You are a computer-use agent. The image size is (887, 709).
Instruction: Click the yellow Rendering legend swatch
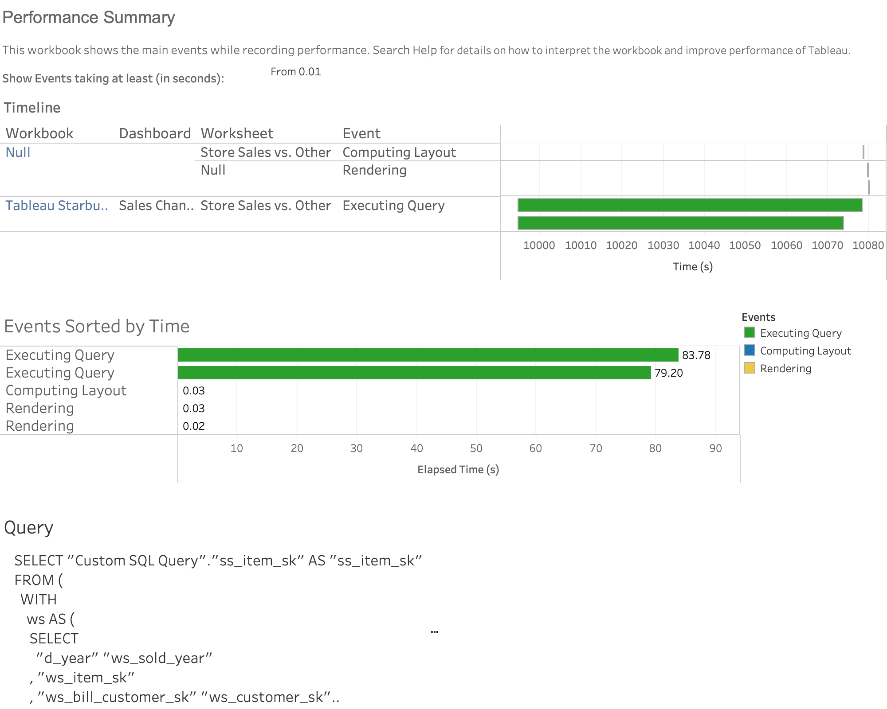pos(750,368)
